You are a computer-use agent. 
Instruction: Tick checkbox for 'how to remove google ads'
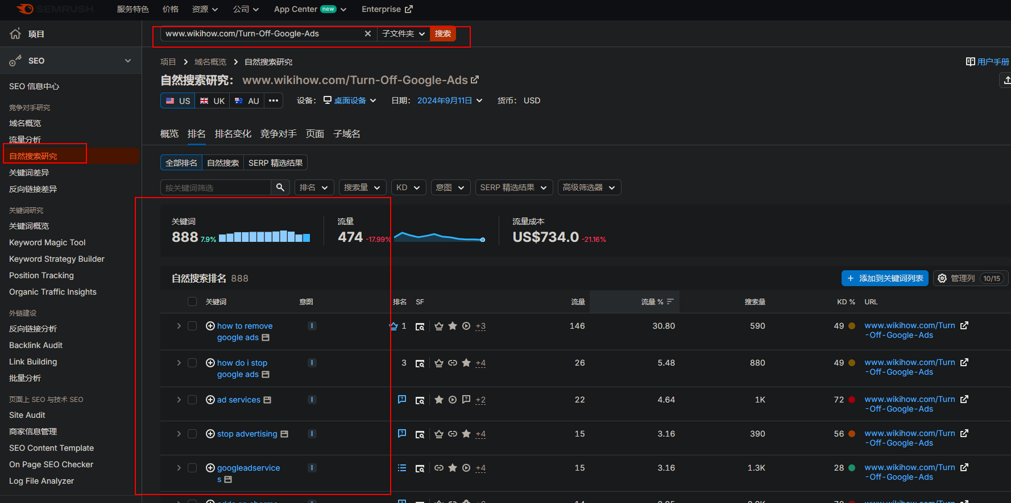[192, 326]
